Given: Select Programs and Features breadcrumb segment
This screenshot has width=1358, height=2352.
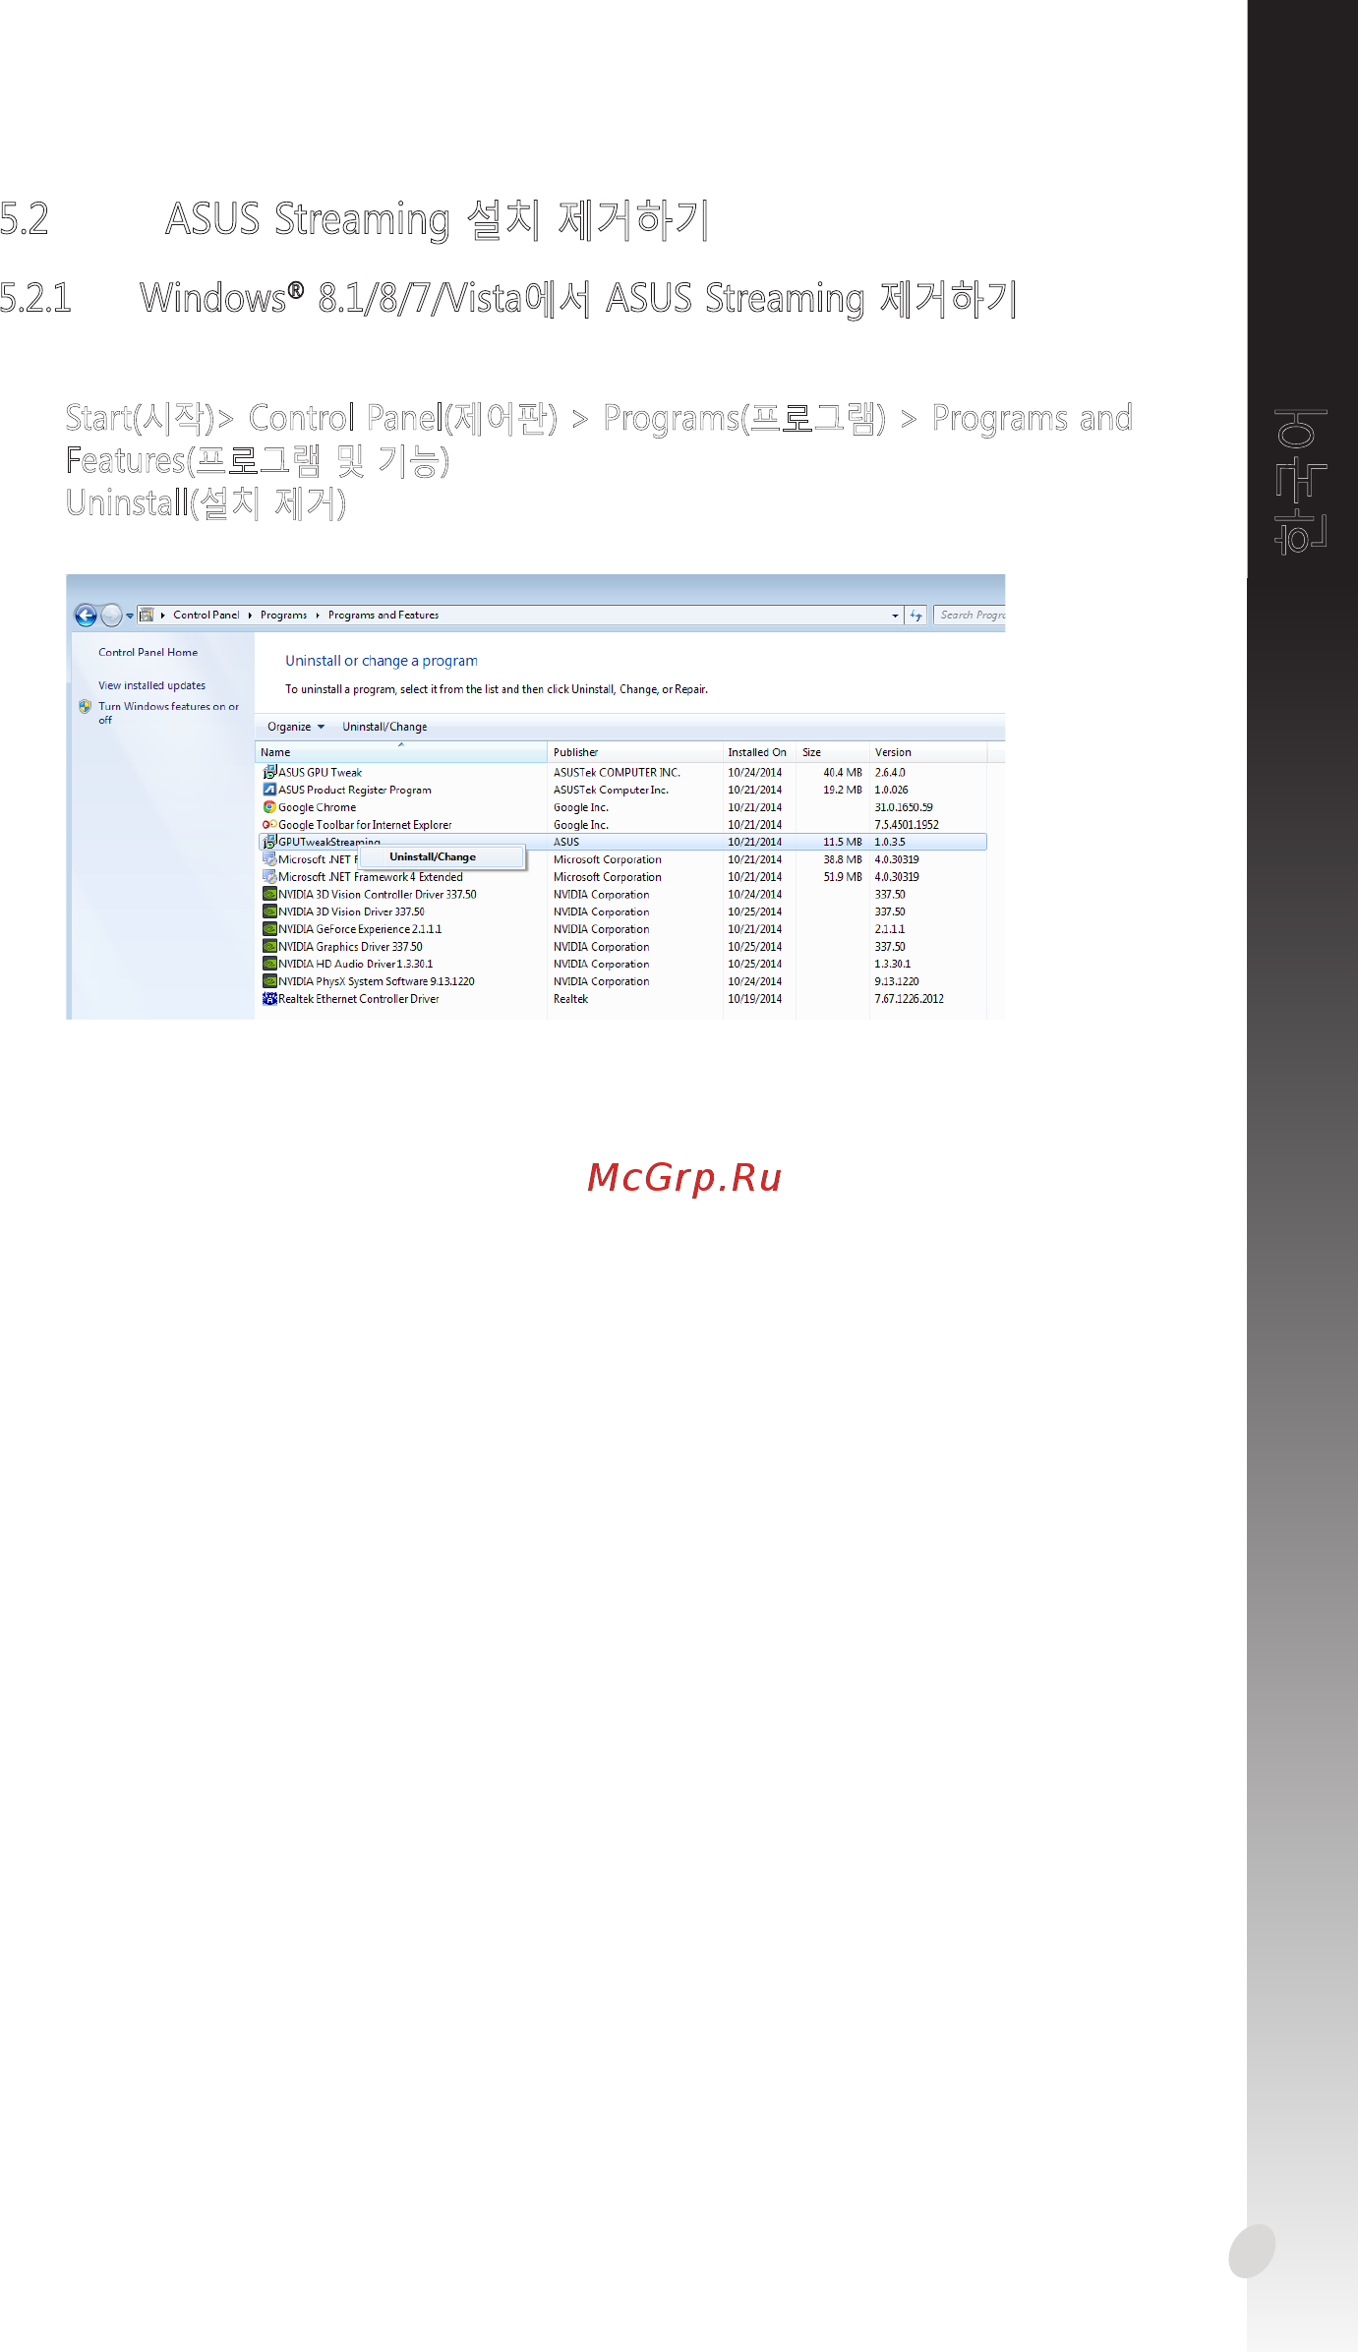Looking at the screenshot, I should point(384,616).
